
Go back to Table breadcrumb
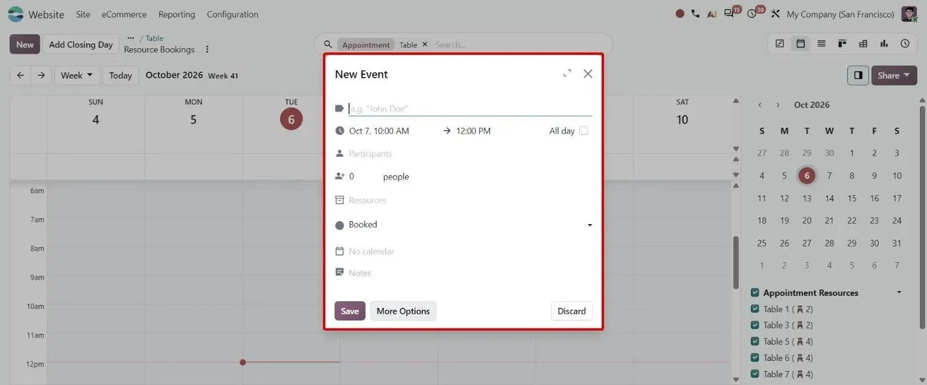(154, 38)
